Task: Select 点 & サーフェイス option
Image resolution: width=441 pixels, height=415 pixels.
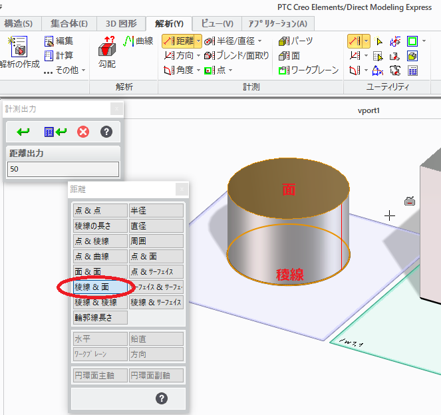Action: pyautogui.click(x=156, y=271)
